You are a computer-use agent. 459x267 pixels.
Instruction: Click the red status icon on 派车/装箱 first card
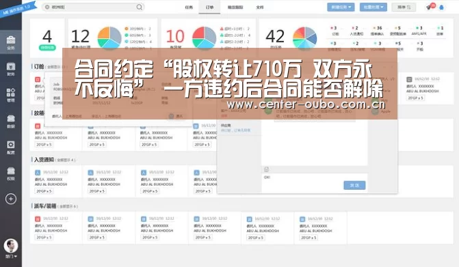[38, 219]
